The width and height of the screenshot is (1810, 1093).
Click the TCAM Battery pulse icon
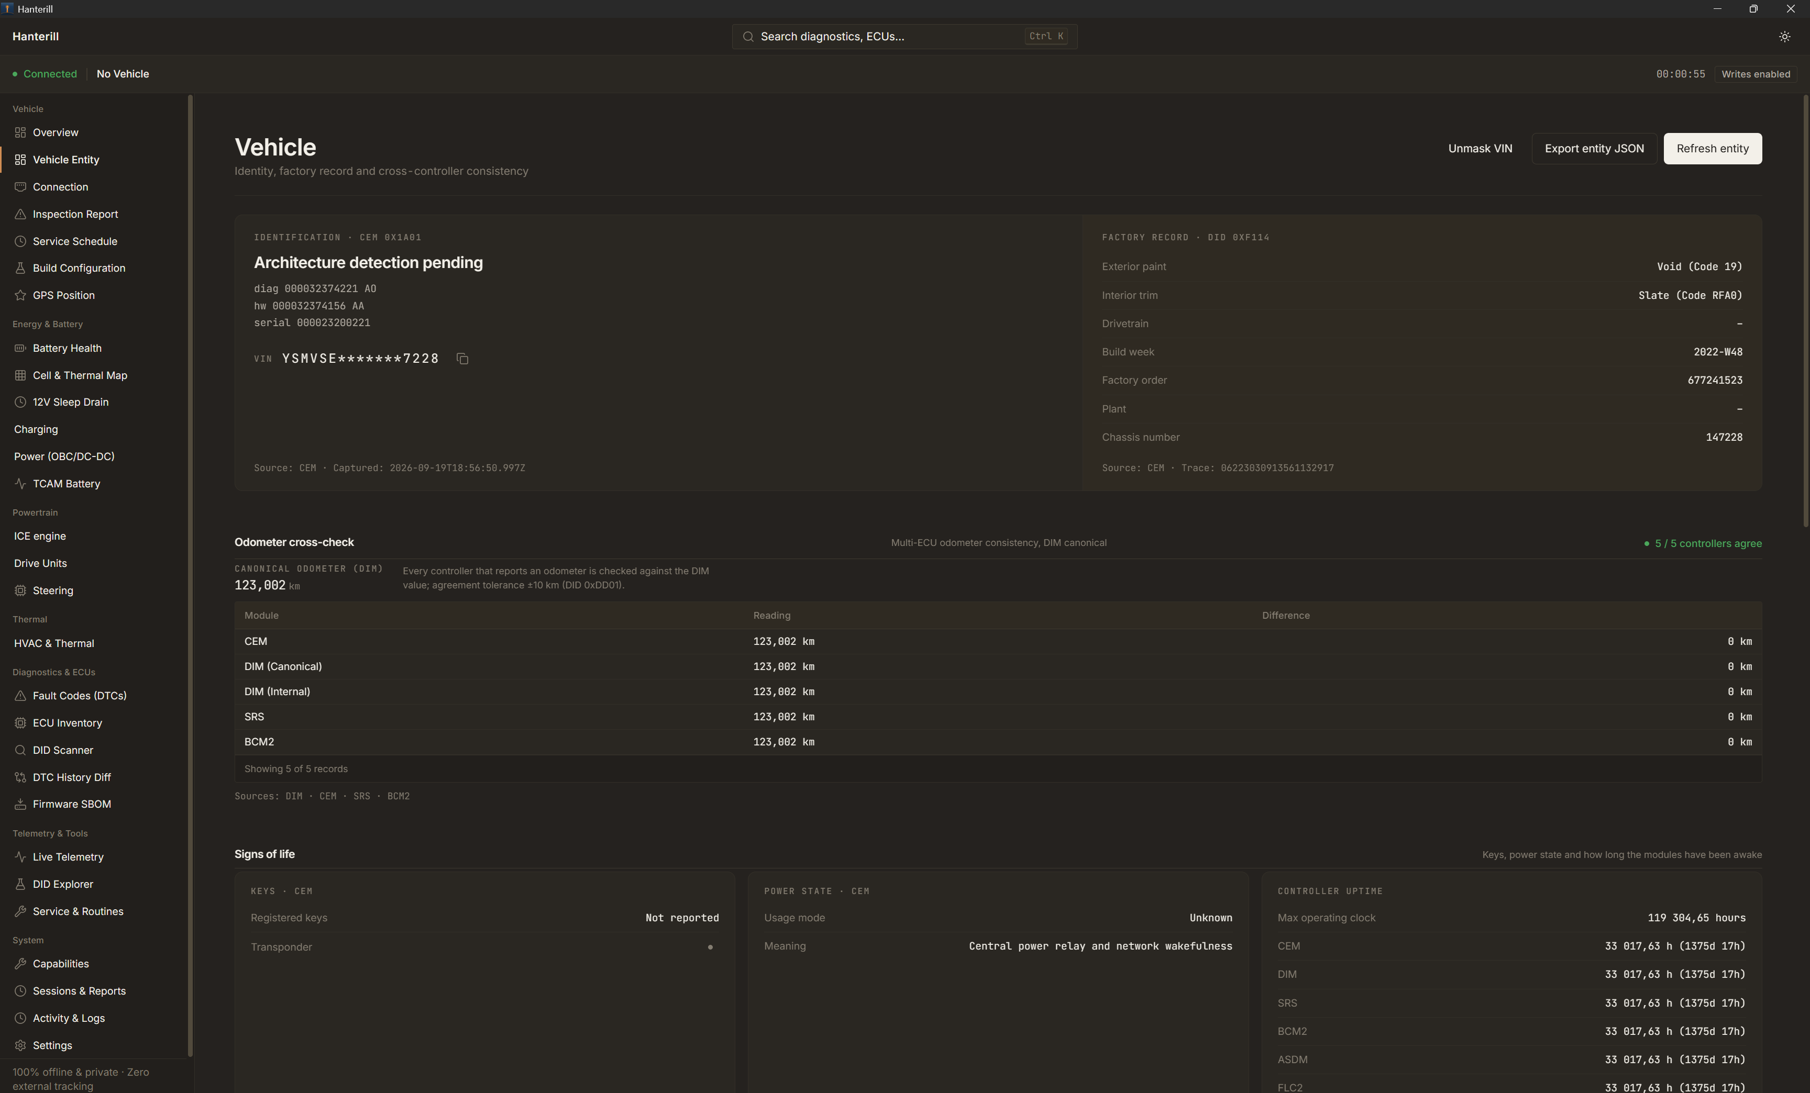20,484
